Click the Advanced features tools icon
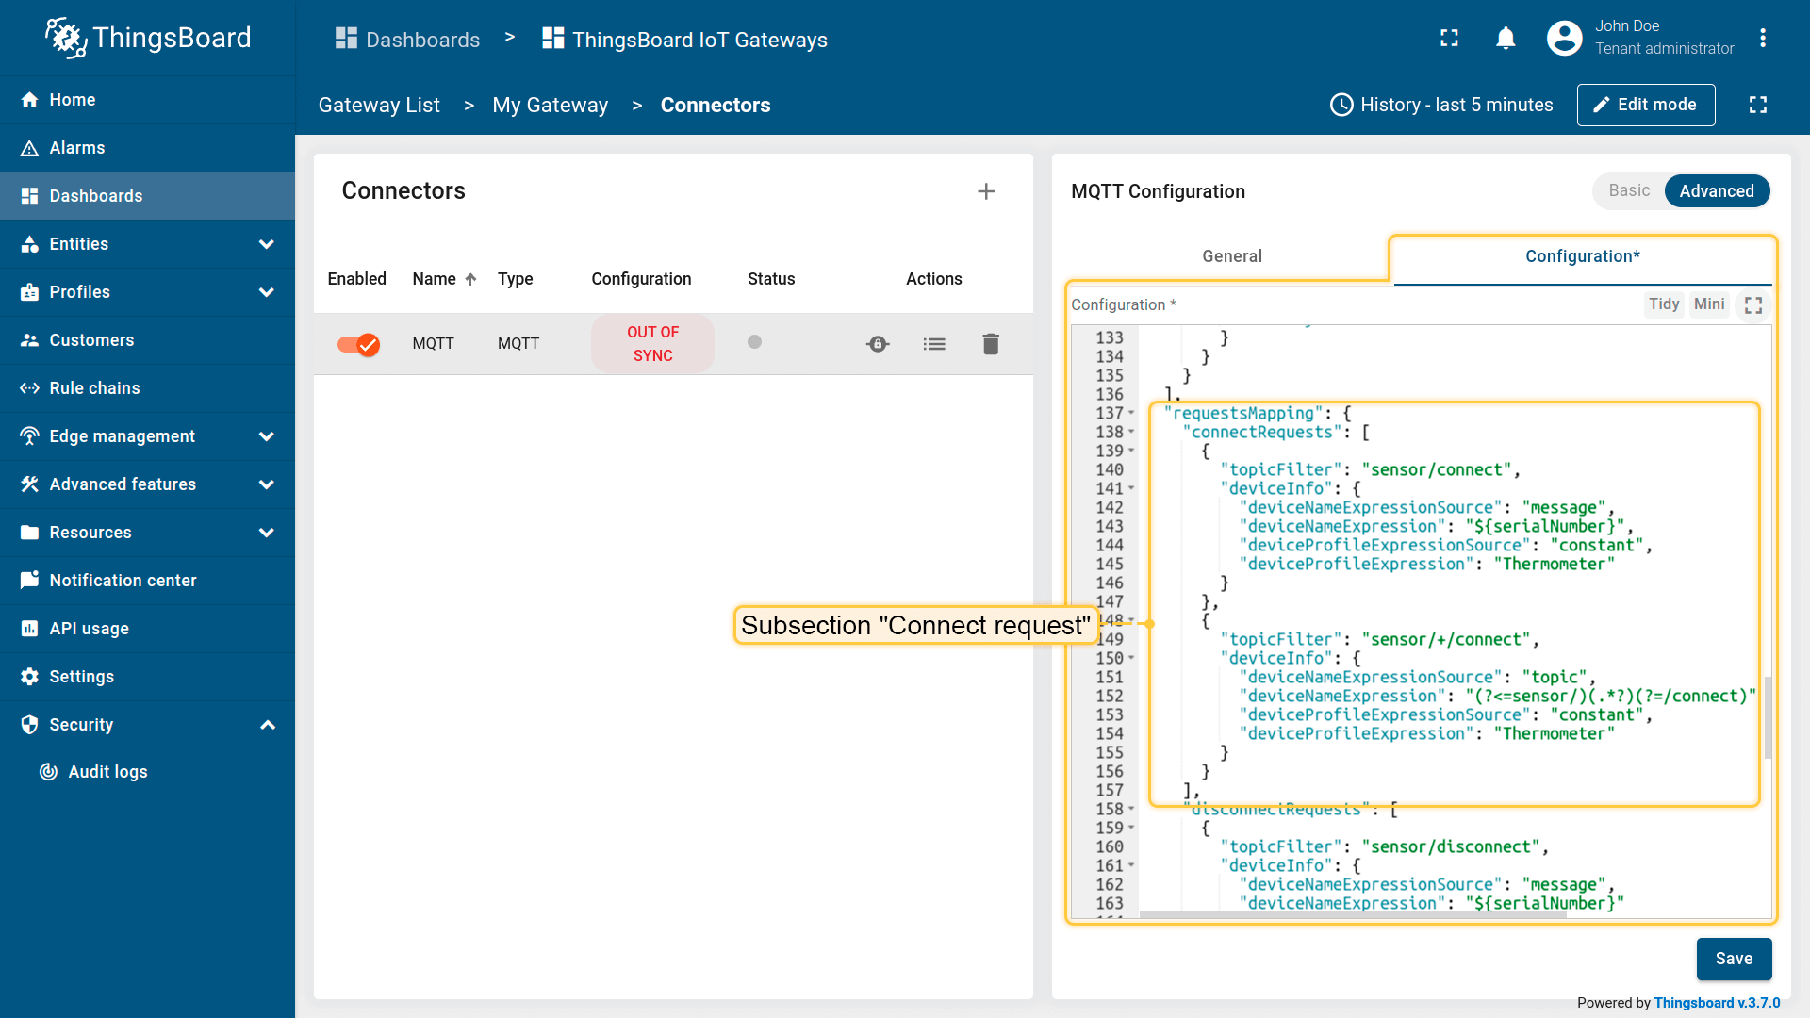This screenshot has height=1018, width=1810. point(30,484)
